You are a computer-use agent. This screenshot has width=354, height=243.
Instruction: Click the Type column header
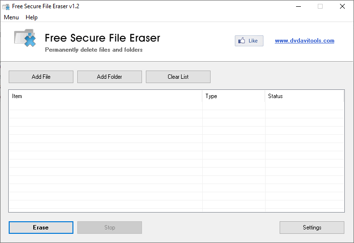pos(233,96)
